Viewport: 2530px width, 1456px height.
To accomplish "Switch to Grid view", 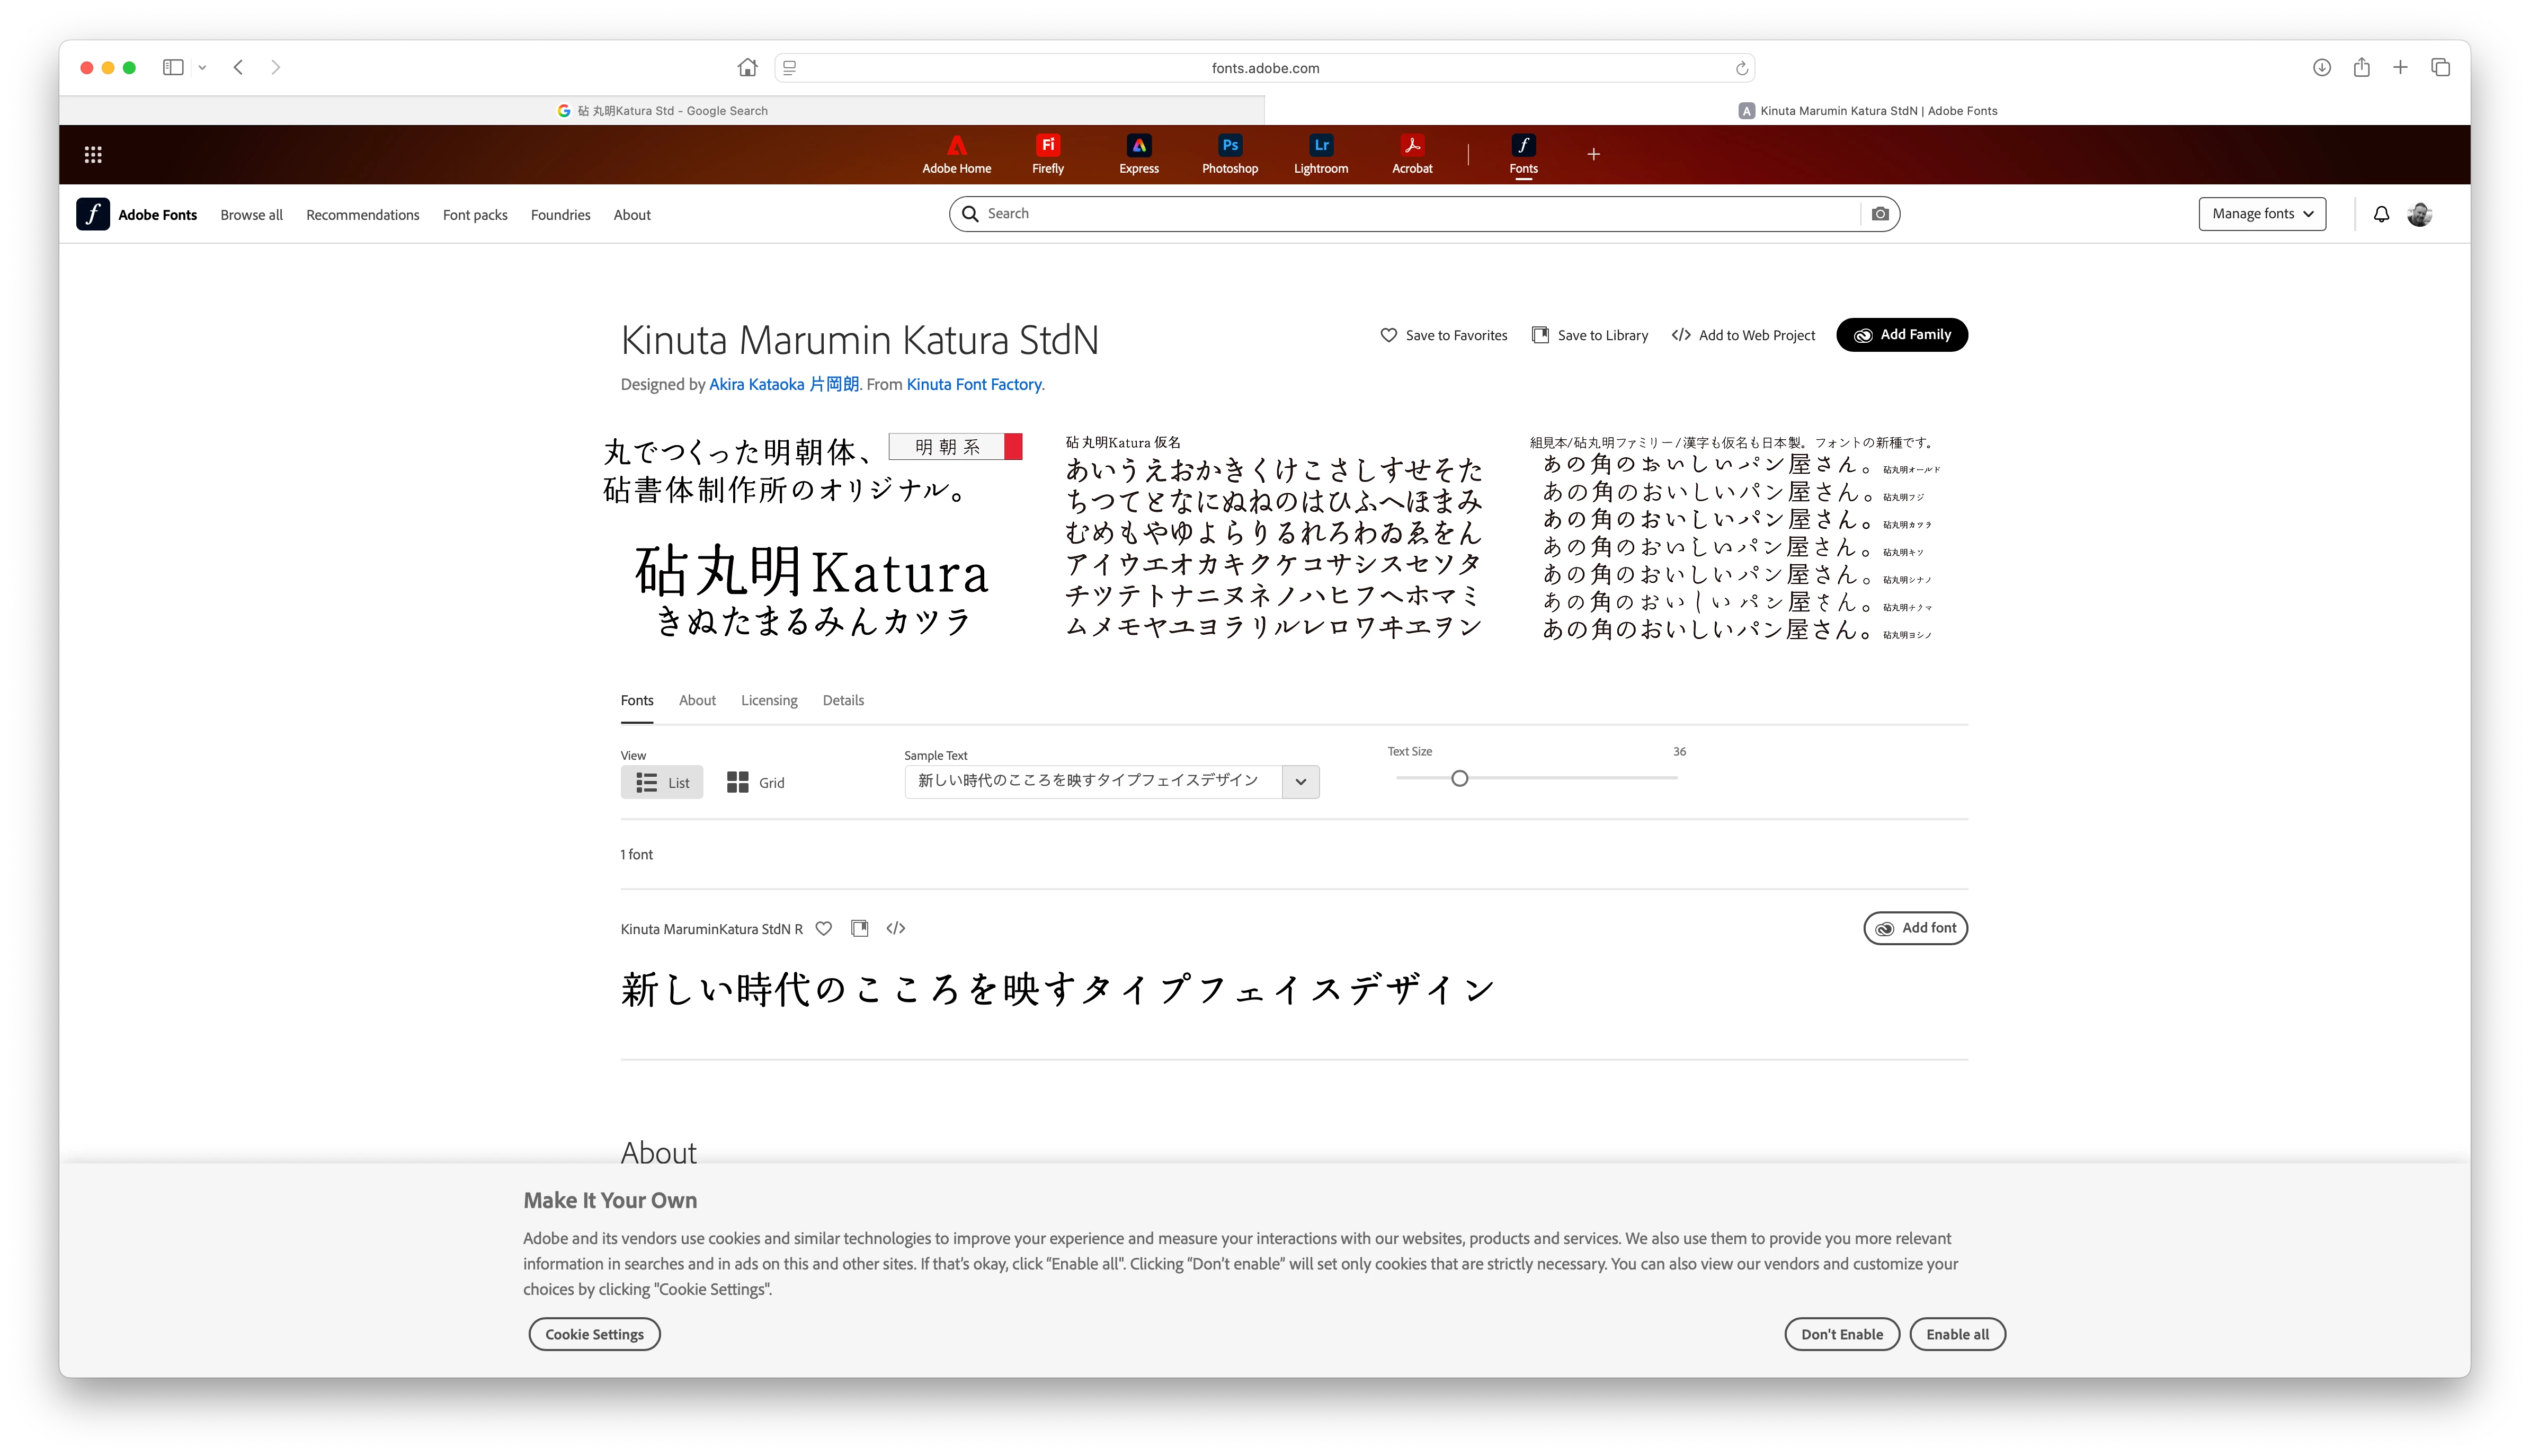I will (x=756, y=782).
